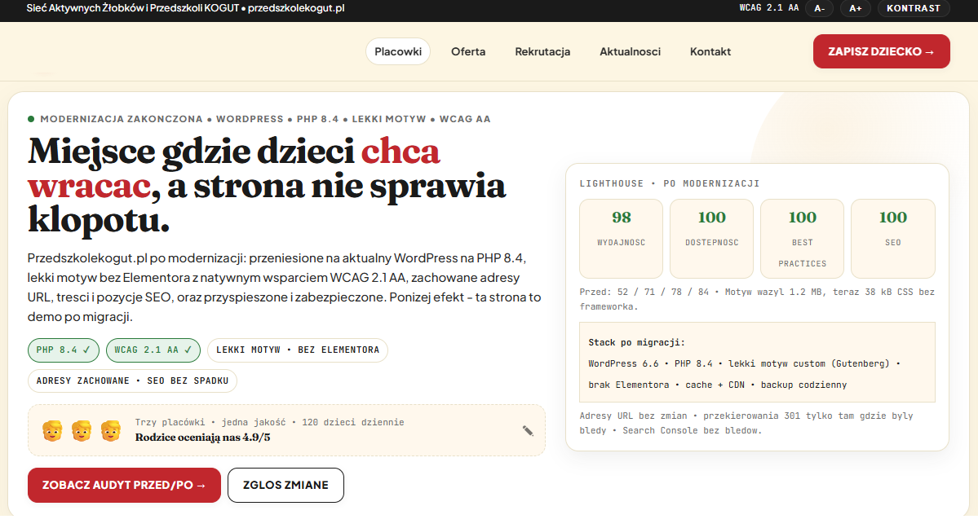978x528 pixels.
Task: Click the 'Rodzice oceniają nas 4.9/5' text
Action: (203, 438)
